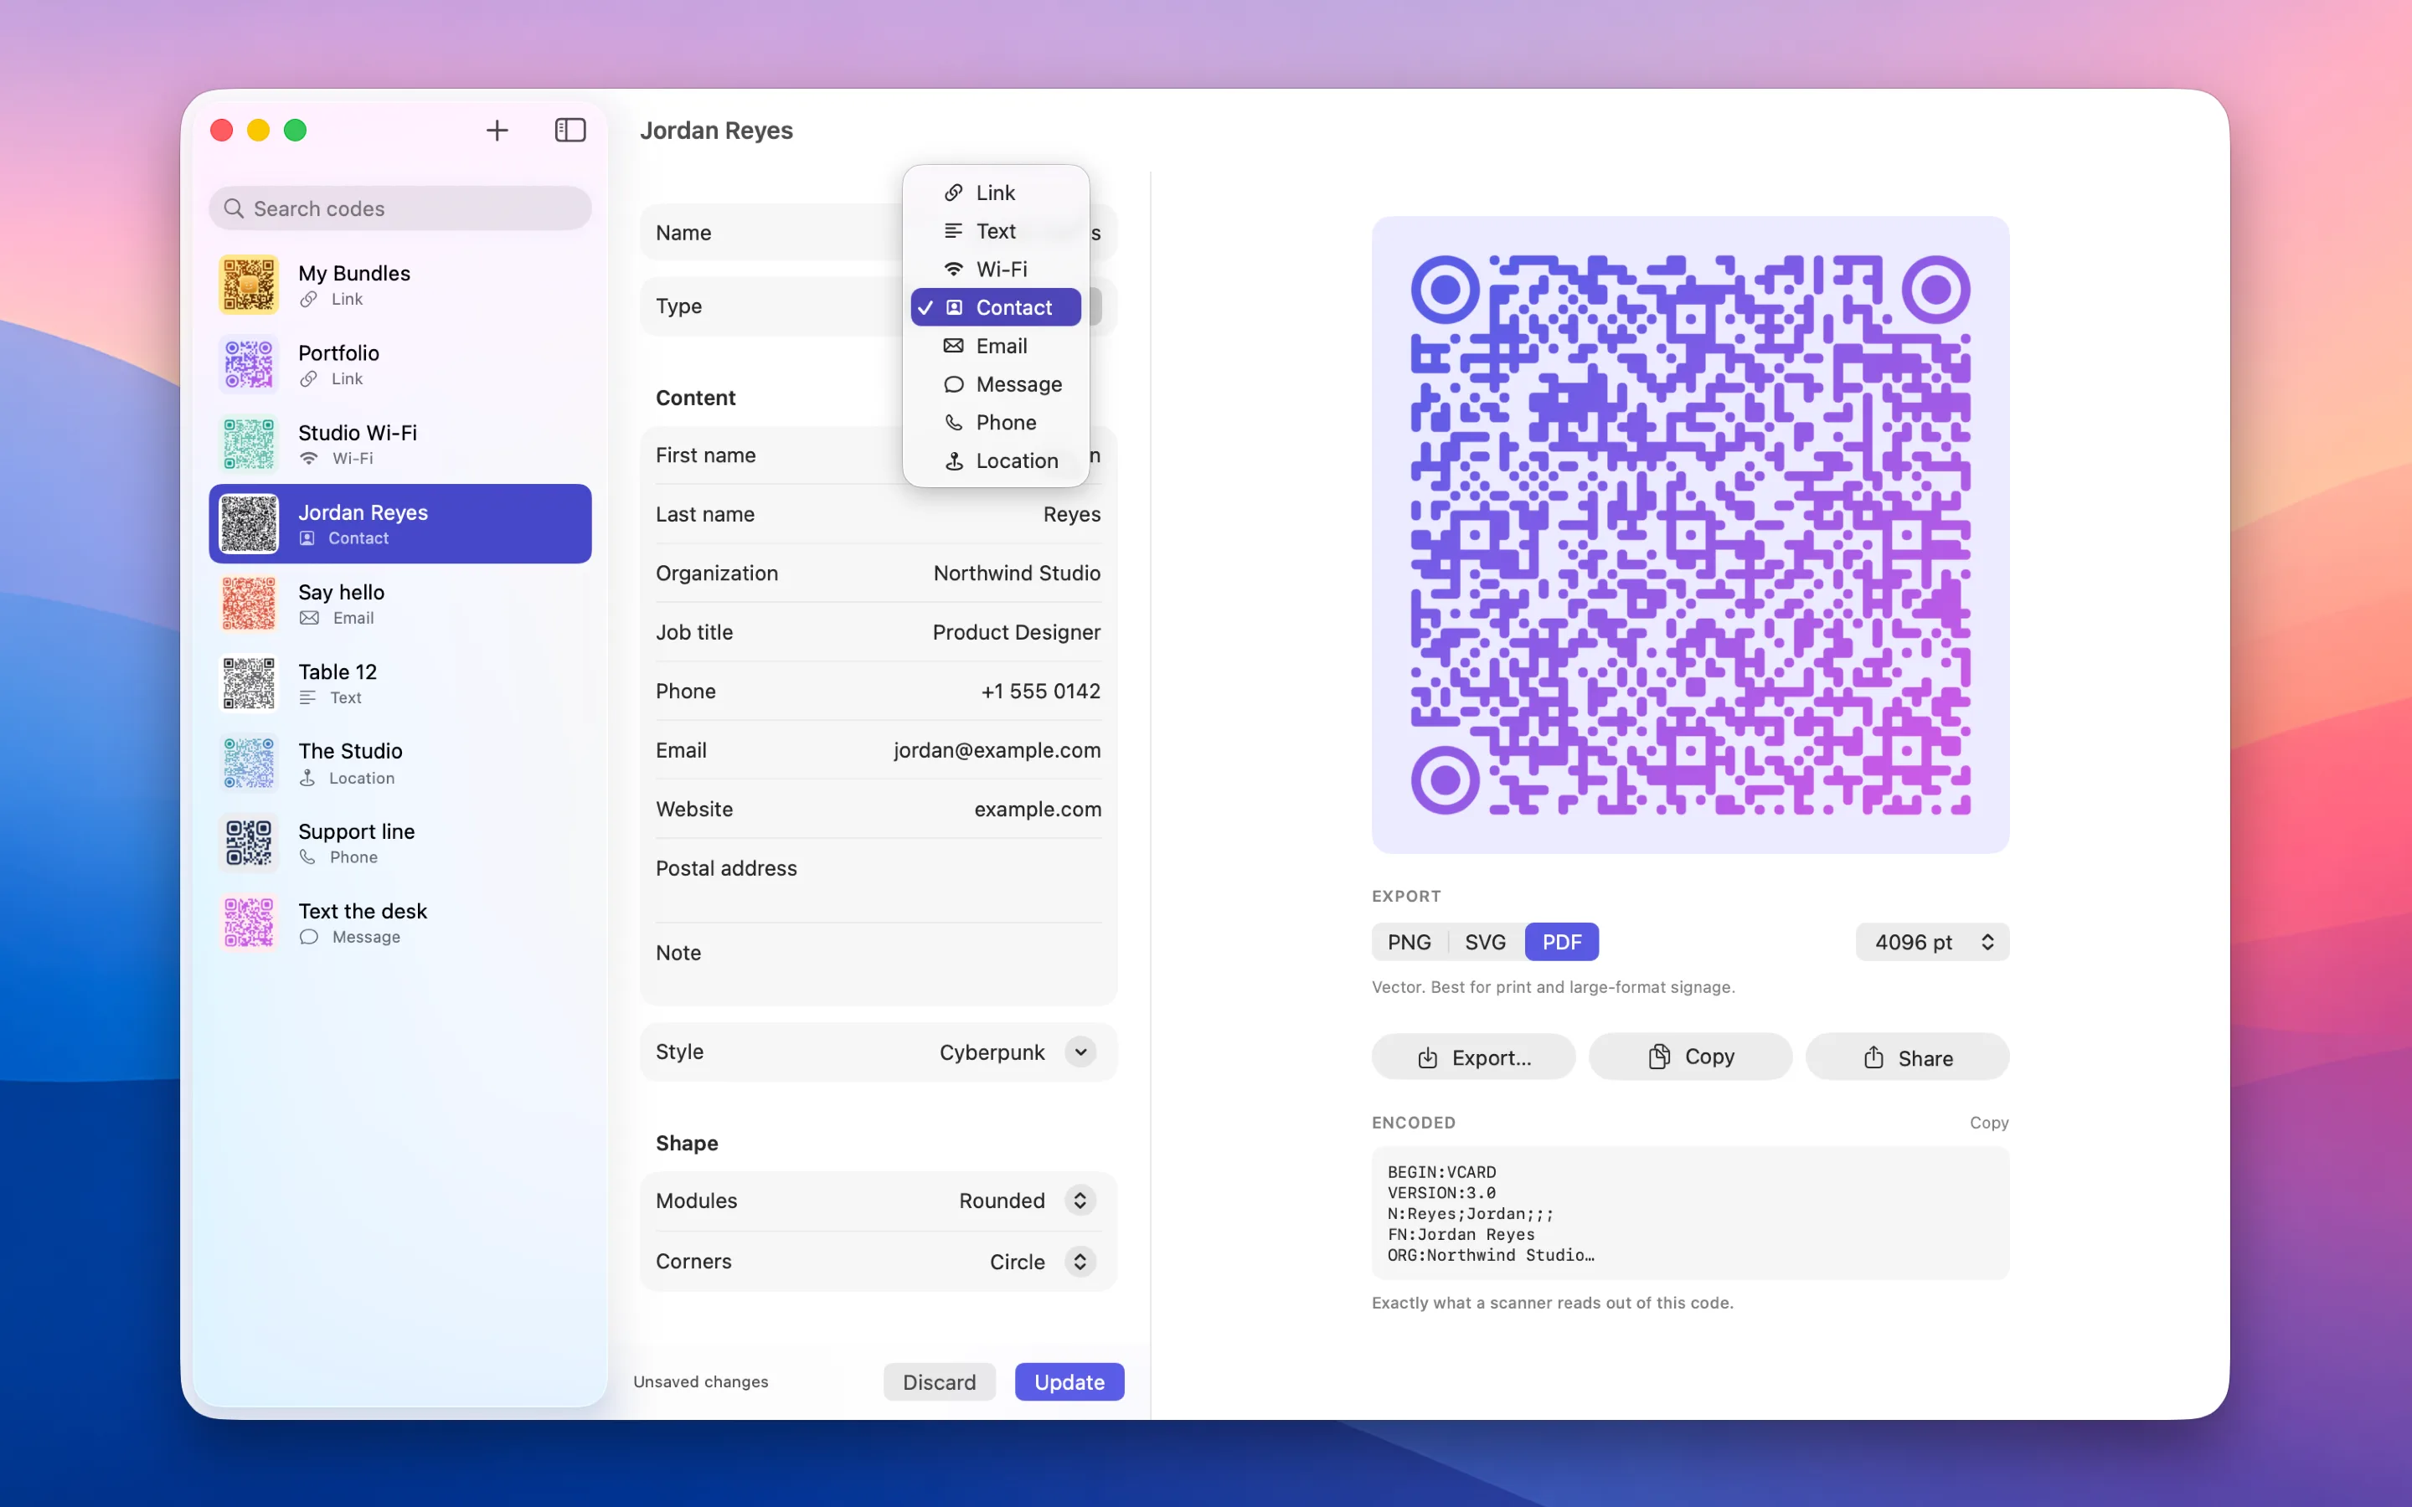
Task: Select the Portfolio QR thumbnail
Action: 248,365
